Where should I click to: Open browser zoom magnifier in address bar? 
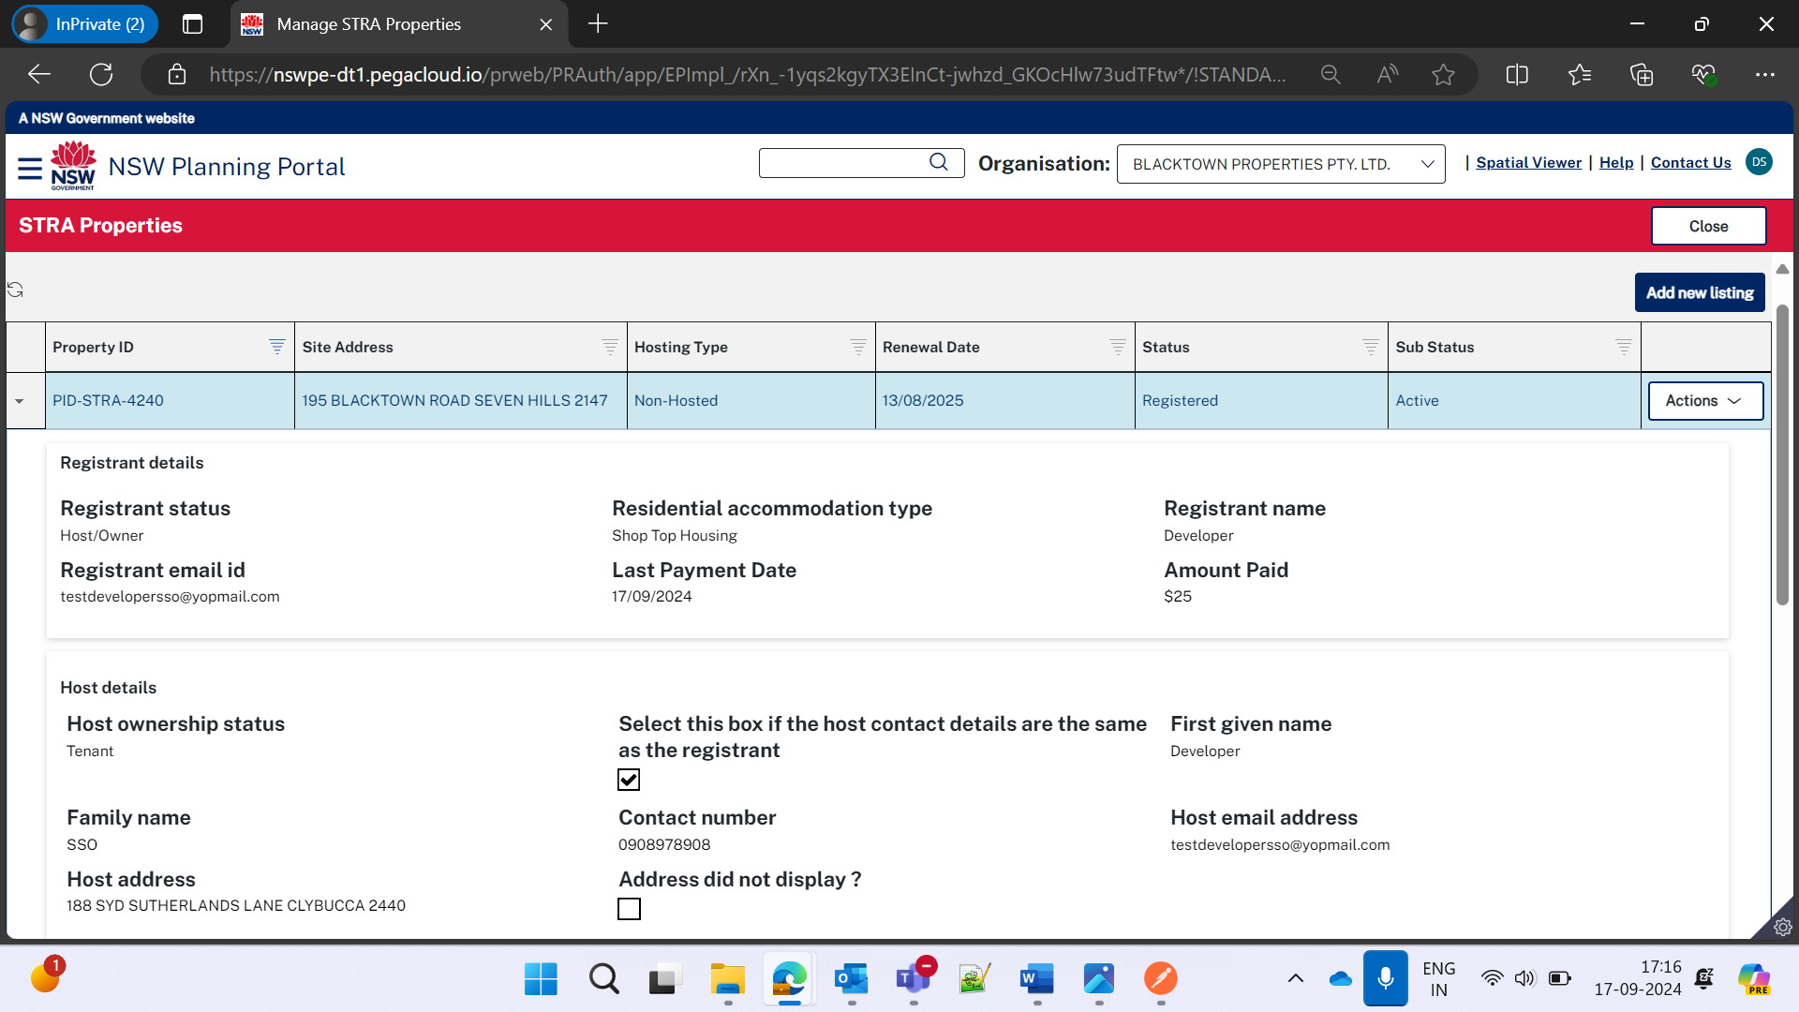(1331, 75)
